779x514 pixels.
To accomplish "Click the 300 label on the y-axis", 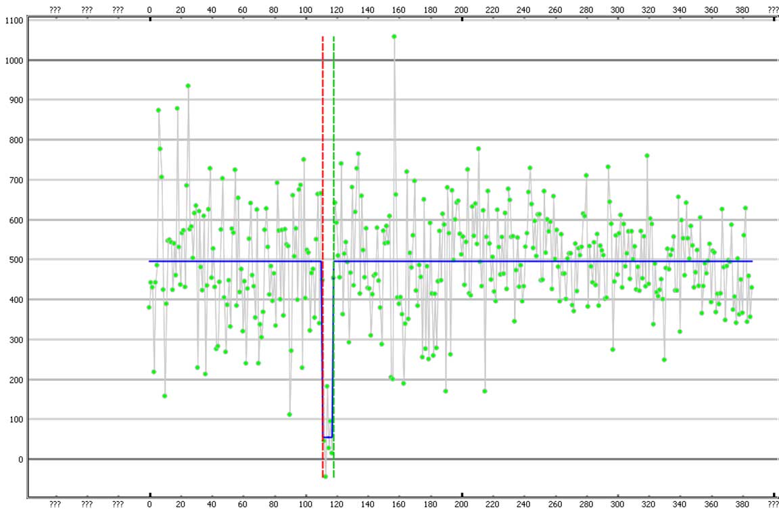I will tap(16, 340).
